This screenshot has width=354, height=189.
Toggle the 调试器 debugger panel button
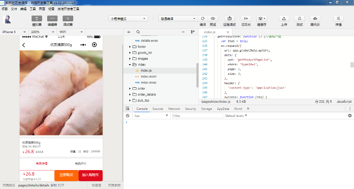(x=68, y=19)
